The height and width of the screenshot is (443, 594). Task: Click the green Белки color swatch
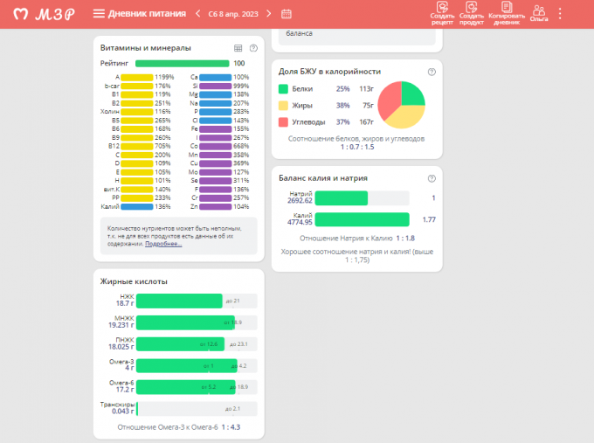click(x=283, y=89)
